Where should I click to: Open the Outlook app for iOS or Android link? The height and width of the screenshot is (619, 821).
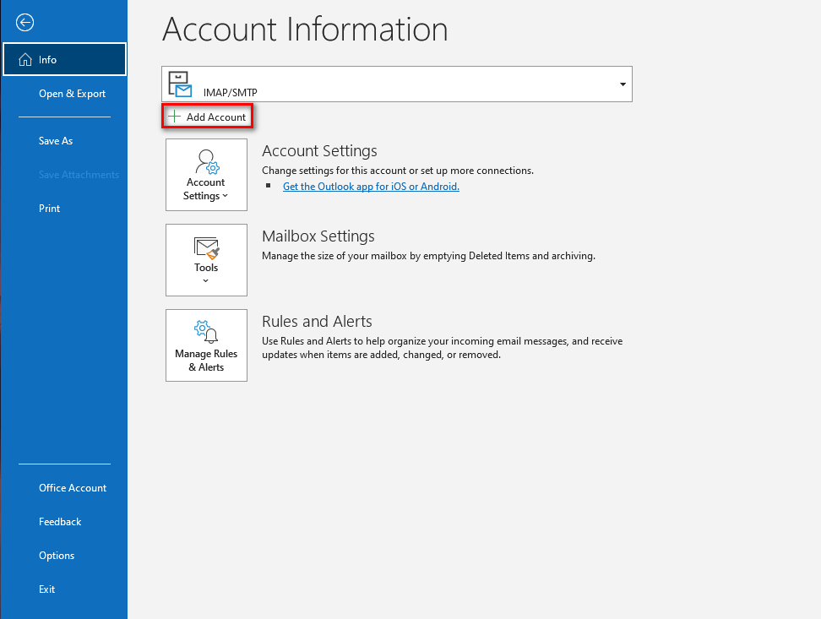point(371,187)
